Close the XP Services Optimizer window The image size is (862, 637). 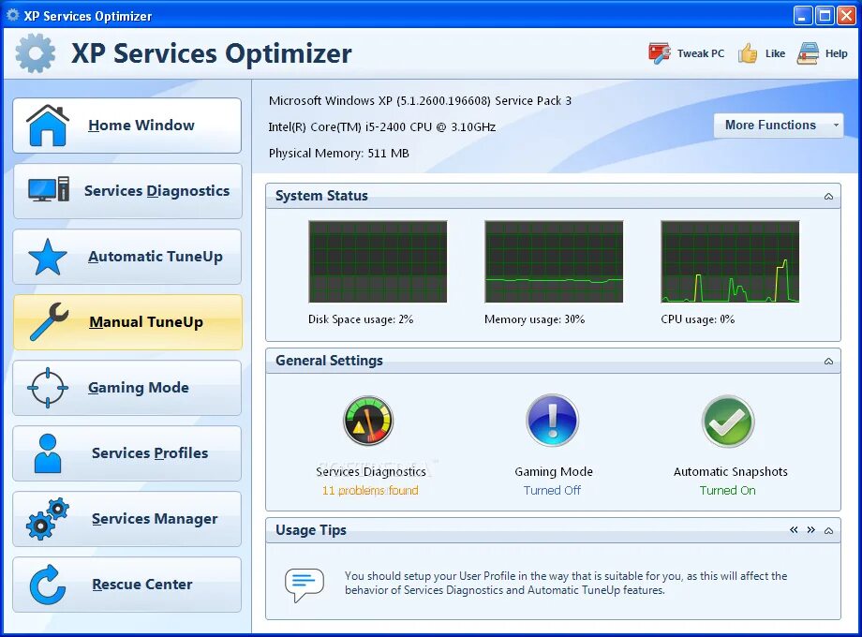[846, 15]
